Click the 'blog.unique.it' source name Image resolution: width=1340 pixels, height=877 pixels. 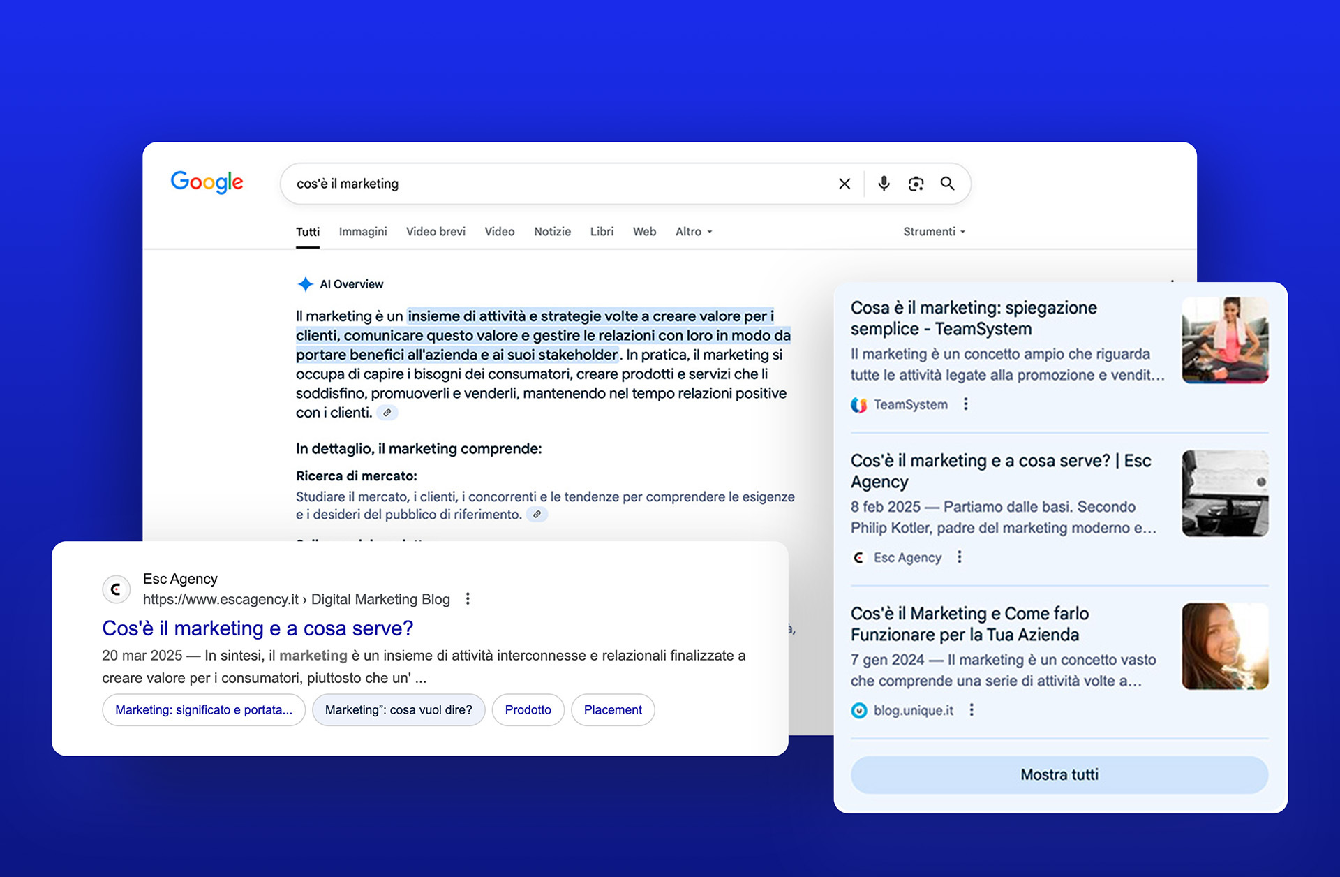(914, 711)
